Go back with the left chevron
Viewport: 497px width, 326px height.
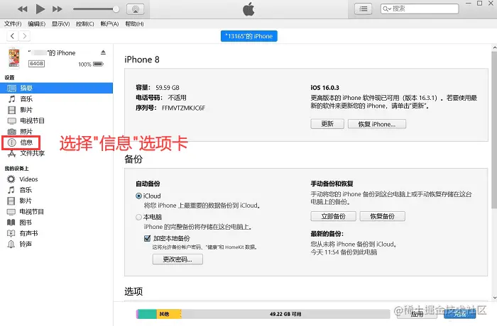coord(12,36)
